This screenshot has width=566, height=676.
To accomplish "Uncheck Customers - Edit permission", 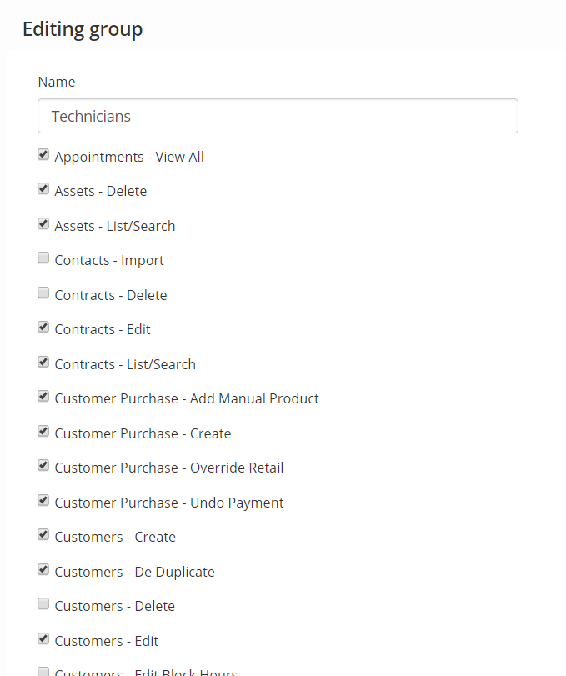I will (43, 639).
